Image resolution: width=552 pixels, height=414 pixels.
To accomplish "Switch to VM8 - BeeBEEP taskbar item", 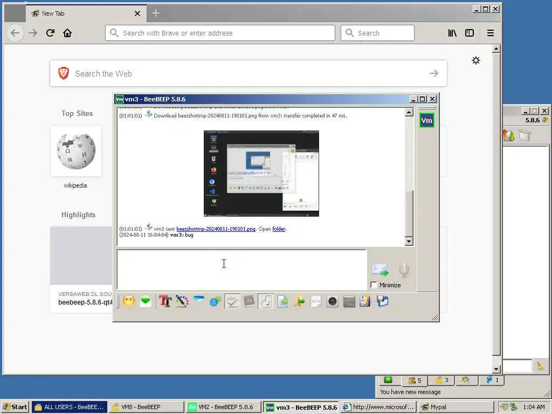I will tap(146, 407).
